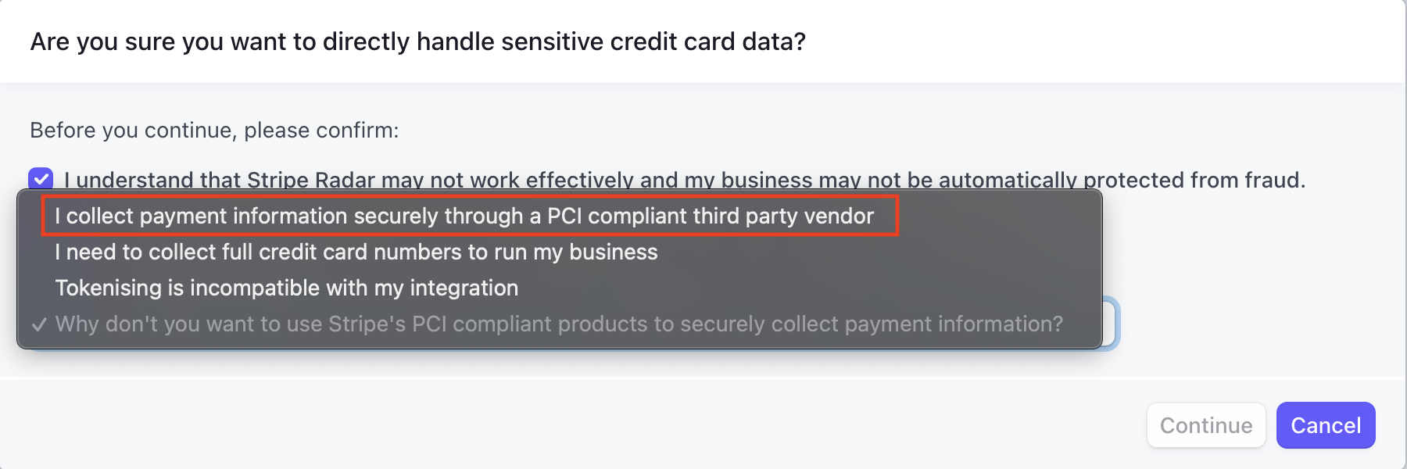Select the "Why don't you want to use Stripe's" placeholder

coord(559,324)
